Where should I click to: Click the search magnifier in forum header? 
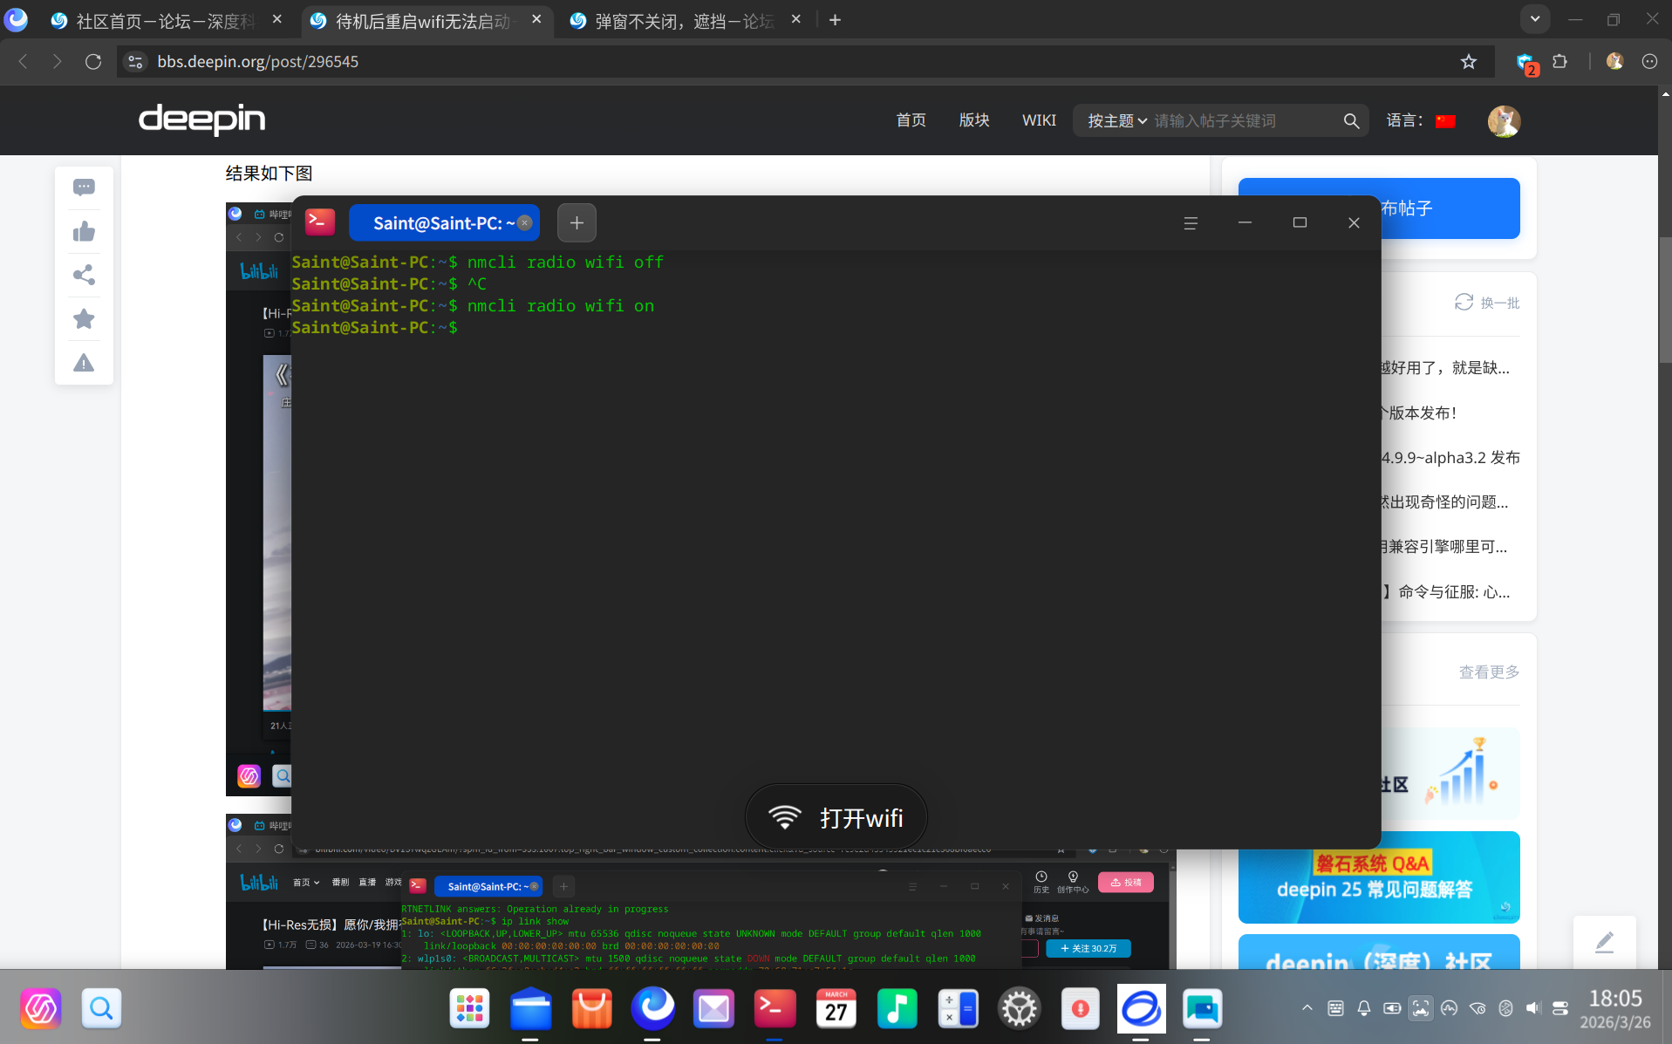click(x=1351, y=120)
